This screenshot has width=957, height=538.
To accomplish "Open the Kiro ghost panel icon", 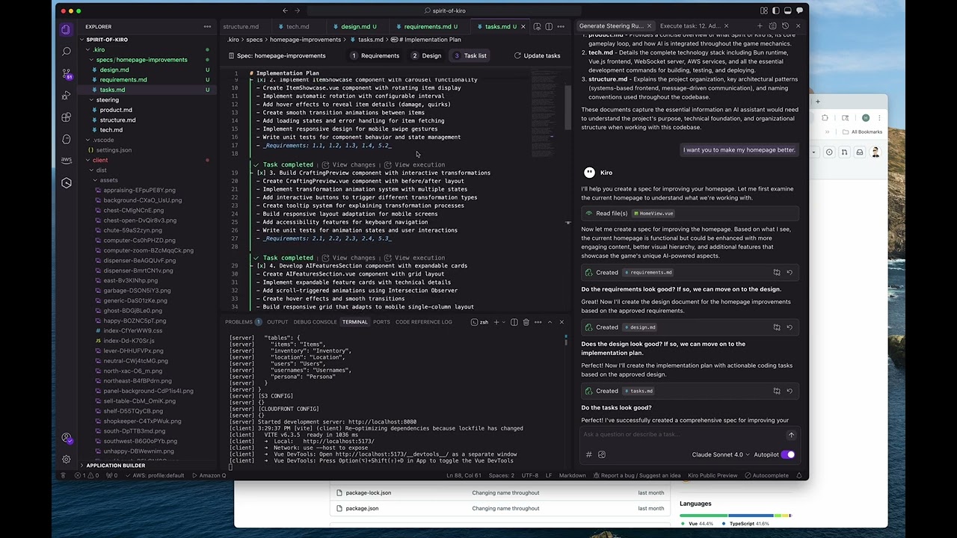I will coord(66,139).
